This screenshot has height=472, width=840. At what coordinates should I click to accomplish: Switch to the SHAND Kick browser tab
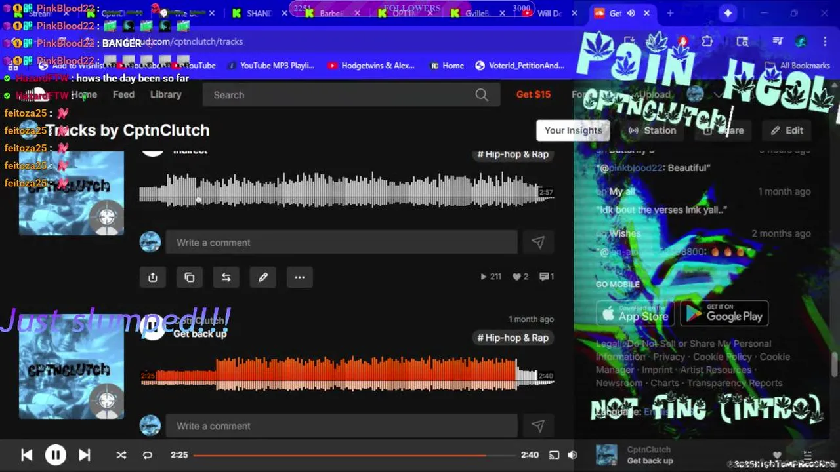[259, 13]
